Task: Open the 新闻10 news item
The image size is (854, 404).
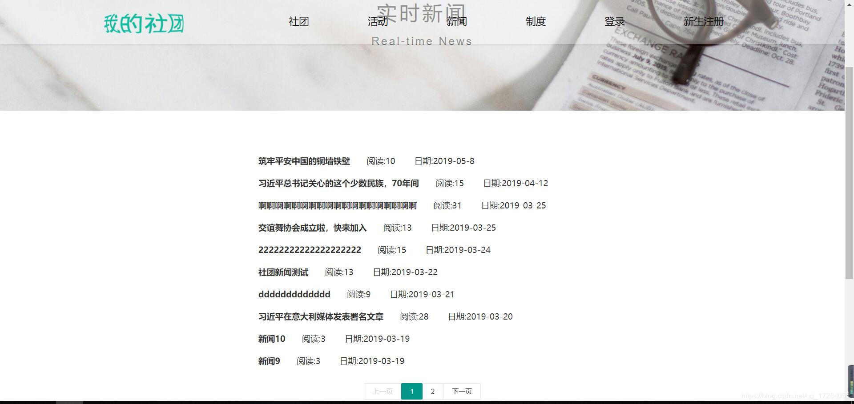Action: coord(272,339)
